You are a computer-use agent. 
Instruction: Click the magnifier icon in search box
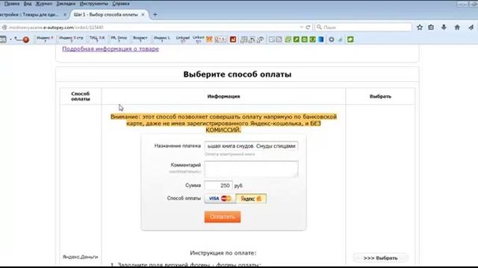click(x=319, y=28)
